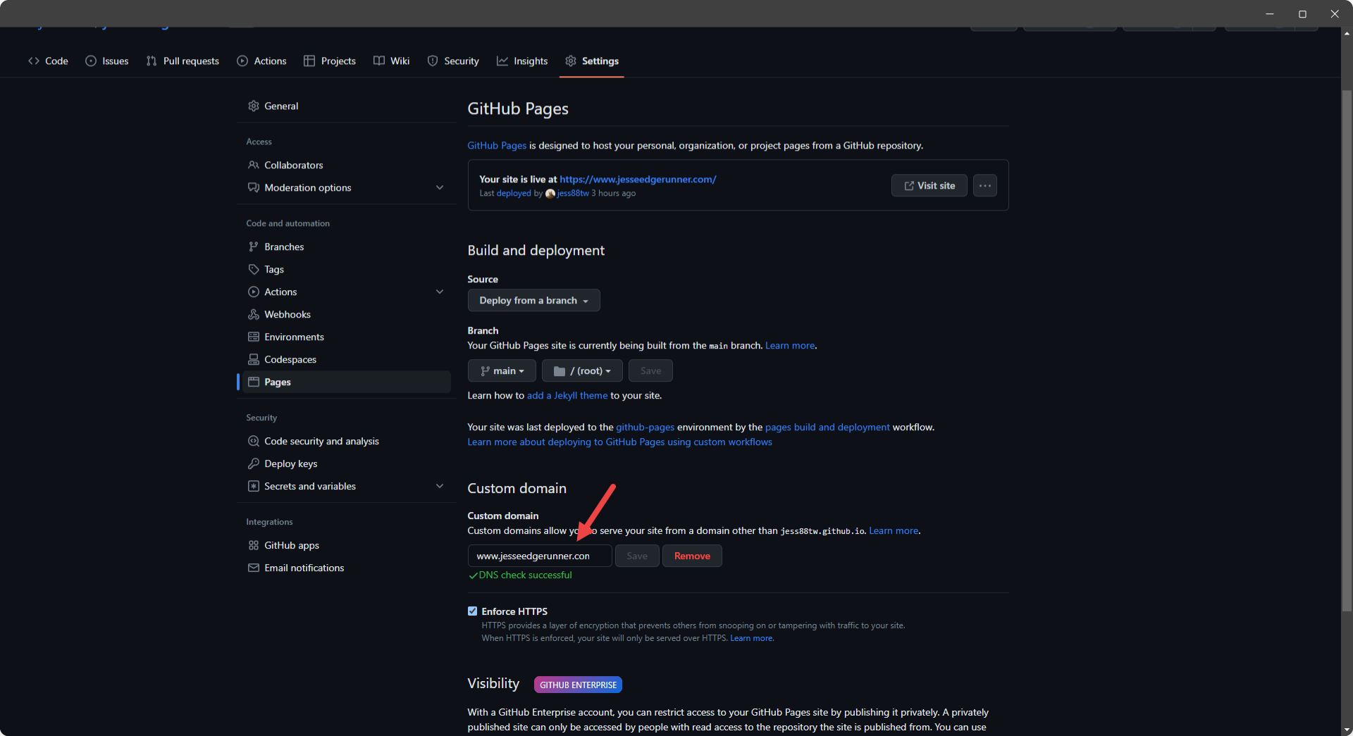Select the Settings tab
The width and height of the screenshot is (1353, 736).
[x=592, y=61]
